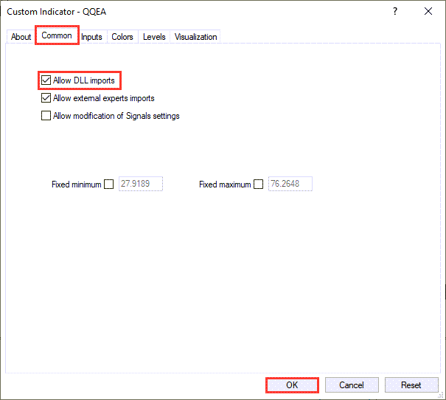446x400 pixels.
Task: Go to the Colors tab
Action: point(122,37)
